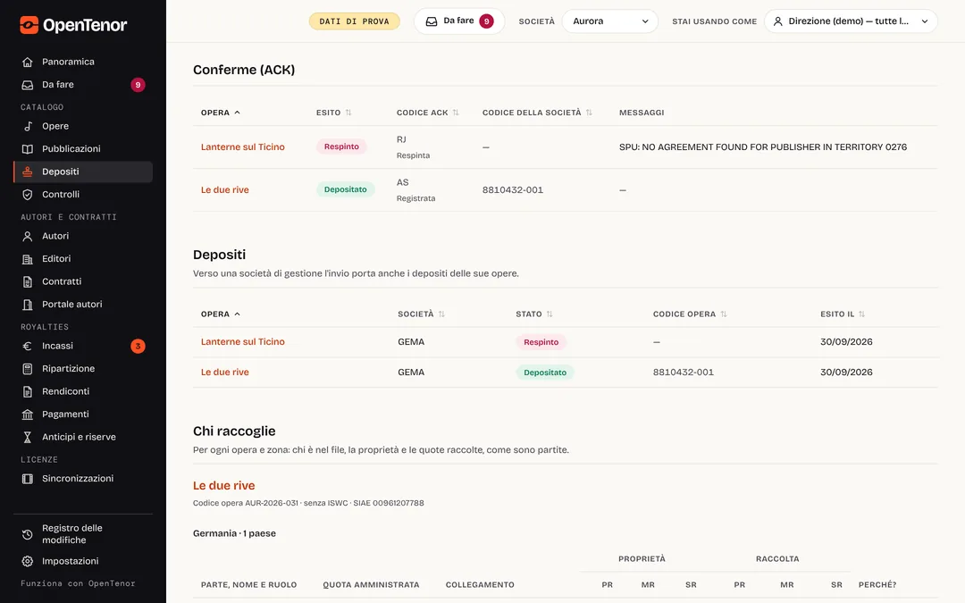
Task: Click the bank icon for Pagamenti
Action: [x=27, y=415]
